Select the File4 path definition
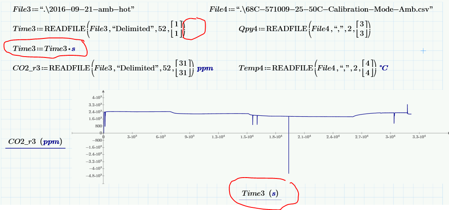The width and height of the screenshot is (449, 210). tap(321, 9)
